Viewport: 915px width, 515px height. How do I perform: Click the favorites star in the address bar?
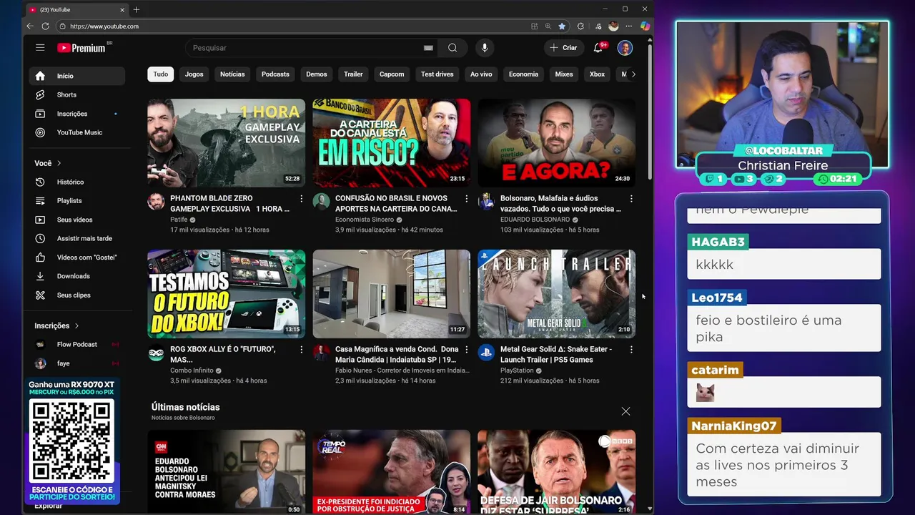coord(562,26)
